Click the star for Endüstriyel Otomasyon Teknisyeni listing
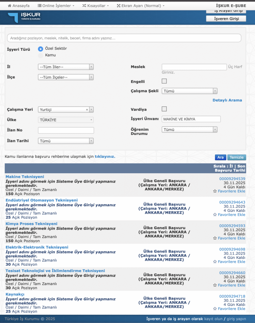This screenshot has height=323, width=255. coord(215,215)
